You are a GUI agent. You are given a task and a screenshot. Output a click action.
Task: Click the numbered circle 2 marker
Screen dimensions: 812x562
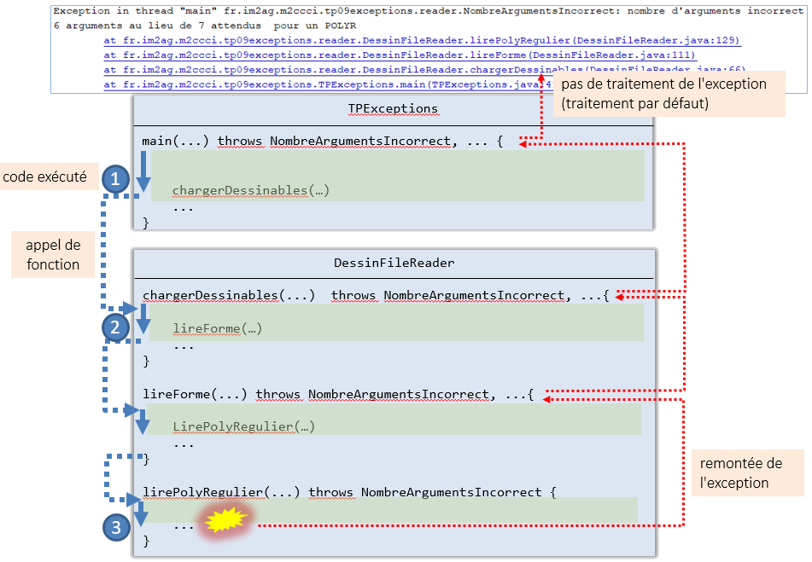tap(115, 326)
